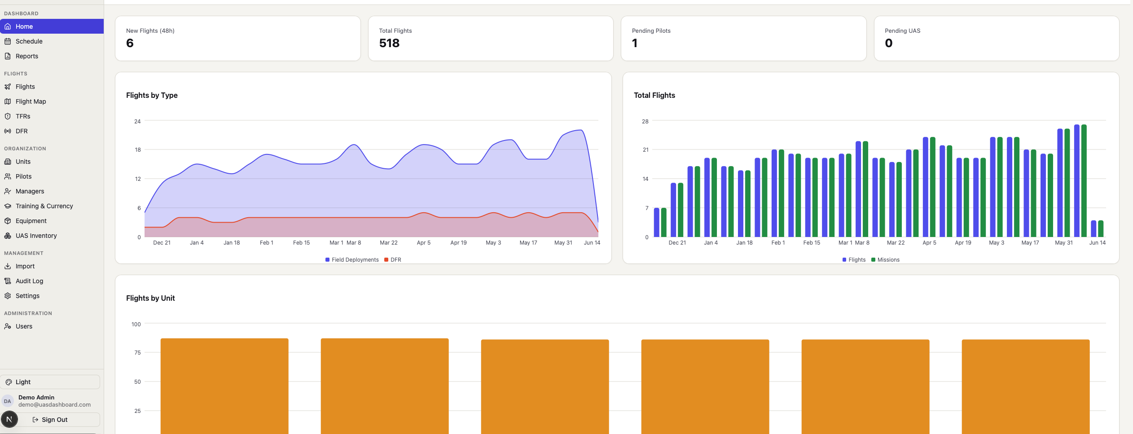Open the Audit Log page

click(x=52, y=281)
